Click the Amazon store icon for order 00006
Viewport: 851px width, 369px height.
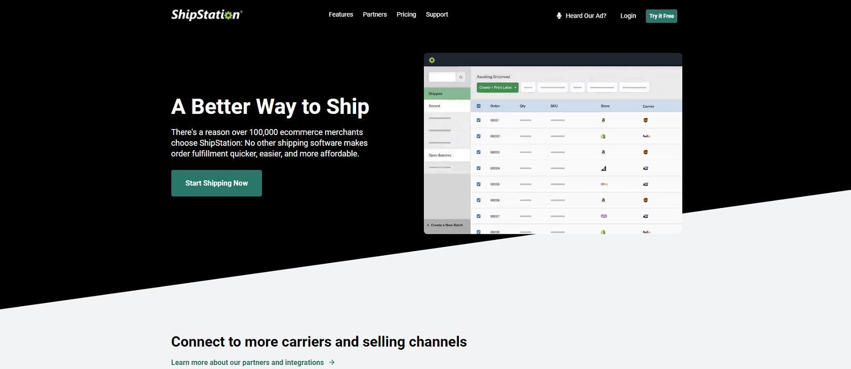(603, 200)
